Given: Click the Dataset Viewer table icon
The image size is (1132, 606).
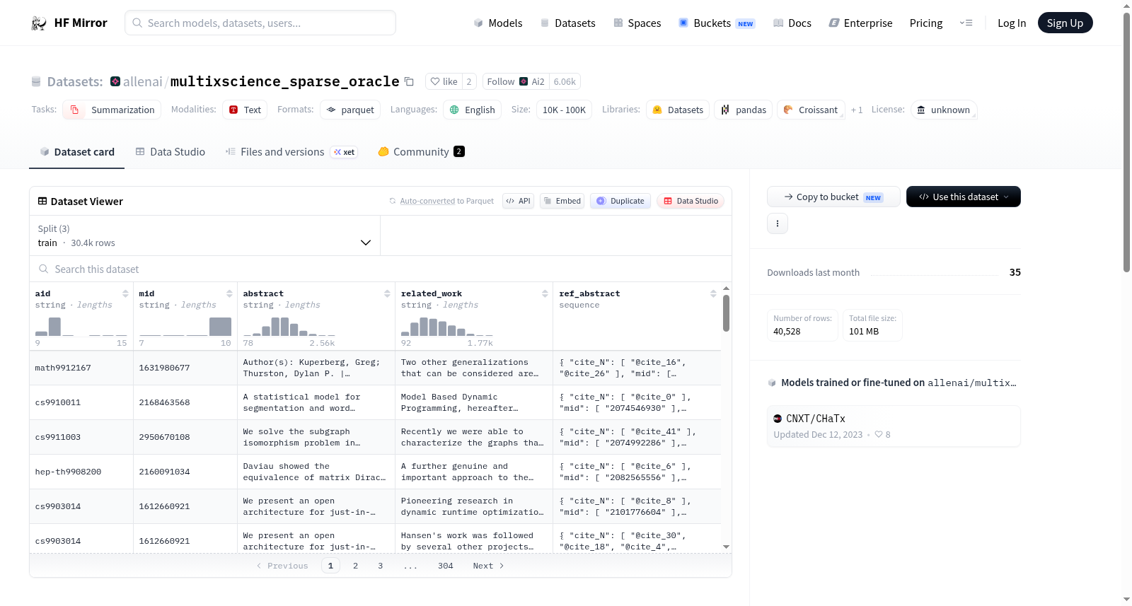Looking at the screenshot, I should [x=42, y=202].
